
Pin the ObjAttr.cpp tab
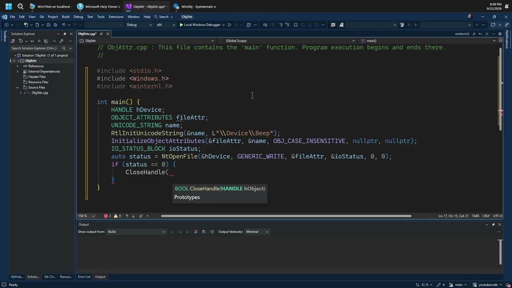pos(101,34)
